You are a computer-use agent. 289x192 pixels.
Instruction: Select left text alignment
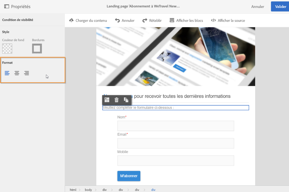pos(7,73)
